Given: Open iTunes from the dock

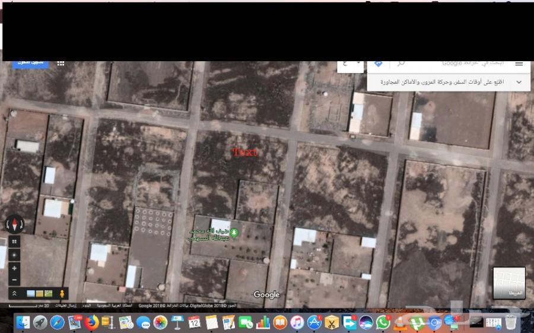Looking at the screenshot, I should pyautogui.click(x=297, y=322).
